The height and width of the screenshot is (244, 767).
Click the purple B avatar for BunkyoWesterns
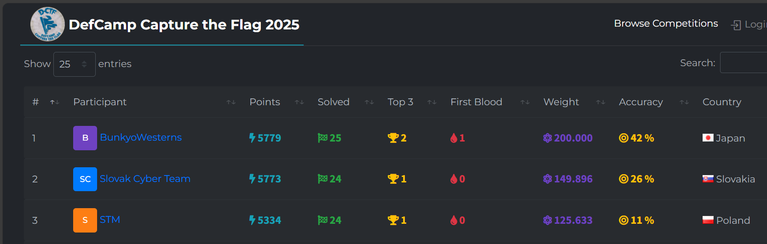(85, 138)
